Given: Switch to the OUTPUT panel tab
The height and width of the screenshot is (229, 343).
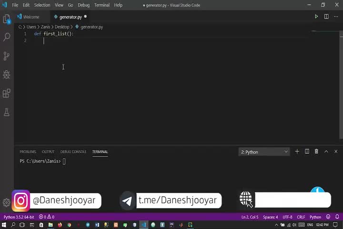Looking at the screenshot, I should (x=48, y=152).
